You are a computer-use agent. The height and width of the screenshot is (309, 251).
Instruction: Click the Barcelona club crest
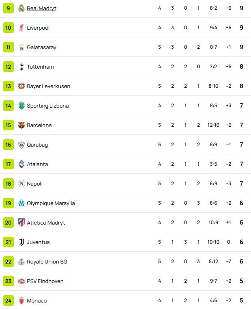coord(21,125)
